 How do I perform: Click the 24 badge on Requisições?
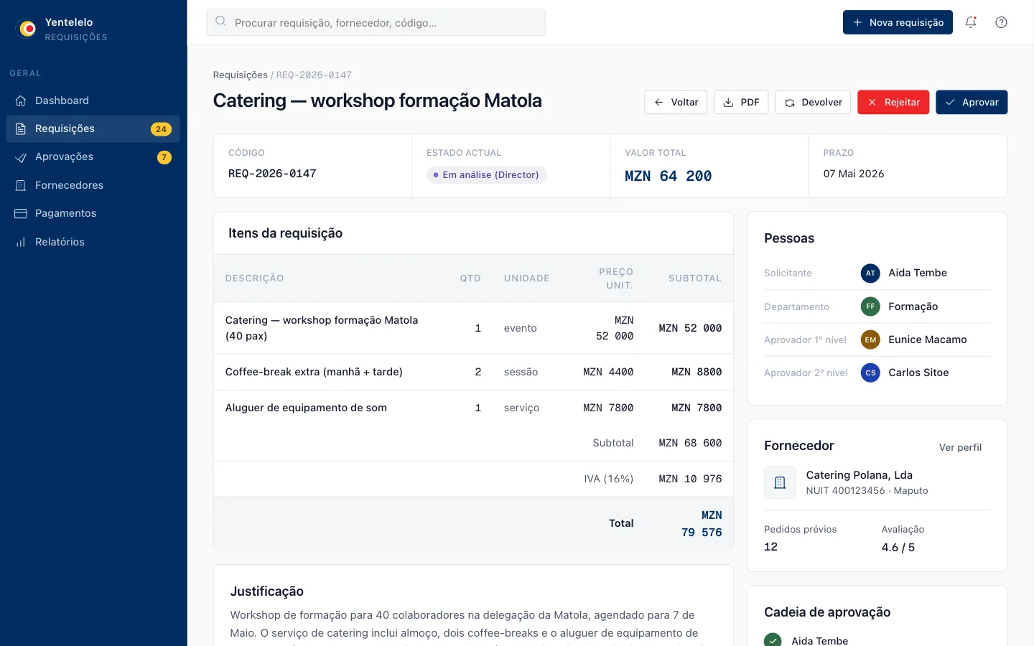(x=161, y=129)
